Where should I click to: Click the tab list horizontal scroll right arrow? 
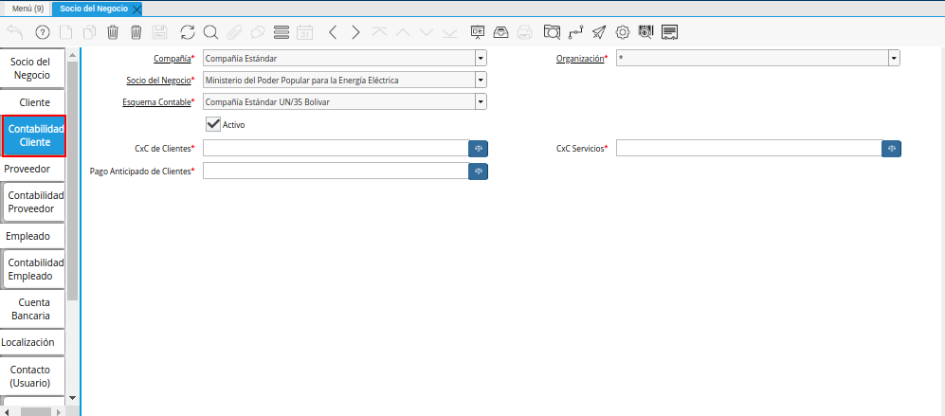tap(59, 412)
